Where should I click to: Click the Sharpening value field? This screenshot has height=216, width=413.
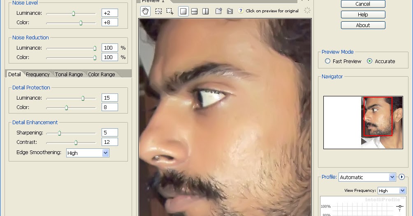(109, 132)
